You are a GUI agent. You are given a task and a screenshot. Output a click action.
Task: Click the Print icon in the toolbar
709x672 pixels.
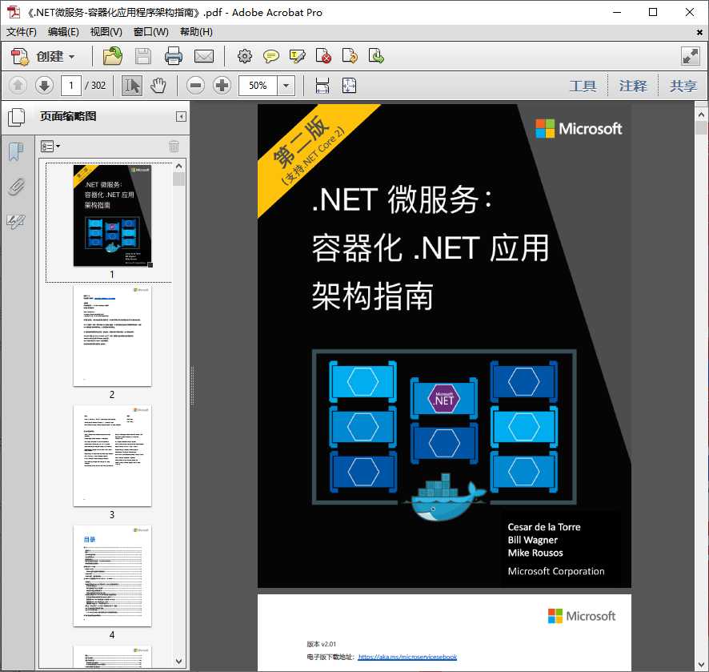pos(174,56)
